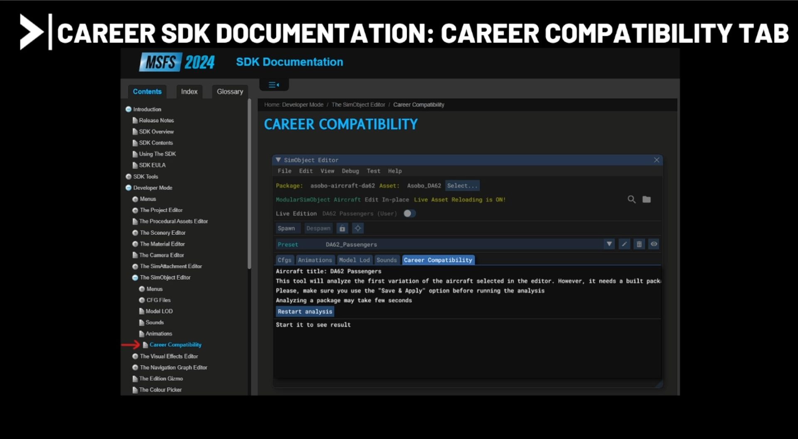Expand the Menus node under Developer Mode
The height and width of the screenshot is (439, 798).
click(x=135, y=199)
